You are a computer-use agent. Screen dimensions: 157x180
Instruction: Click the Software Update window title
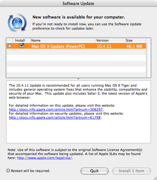pos(78,4)
